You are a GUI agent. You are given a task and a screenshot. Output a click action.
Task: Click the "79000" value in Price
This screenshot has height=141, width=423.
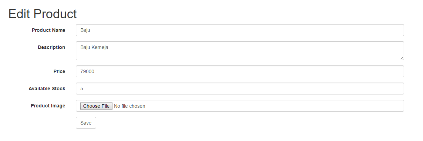point(87,71)
